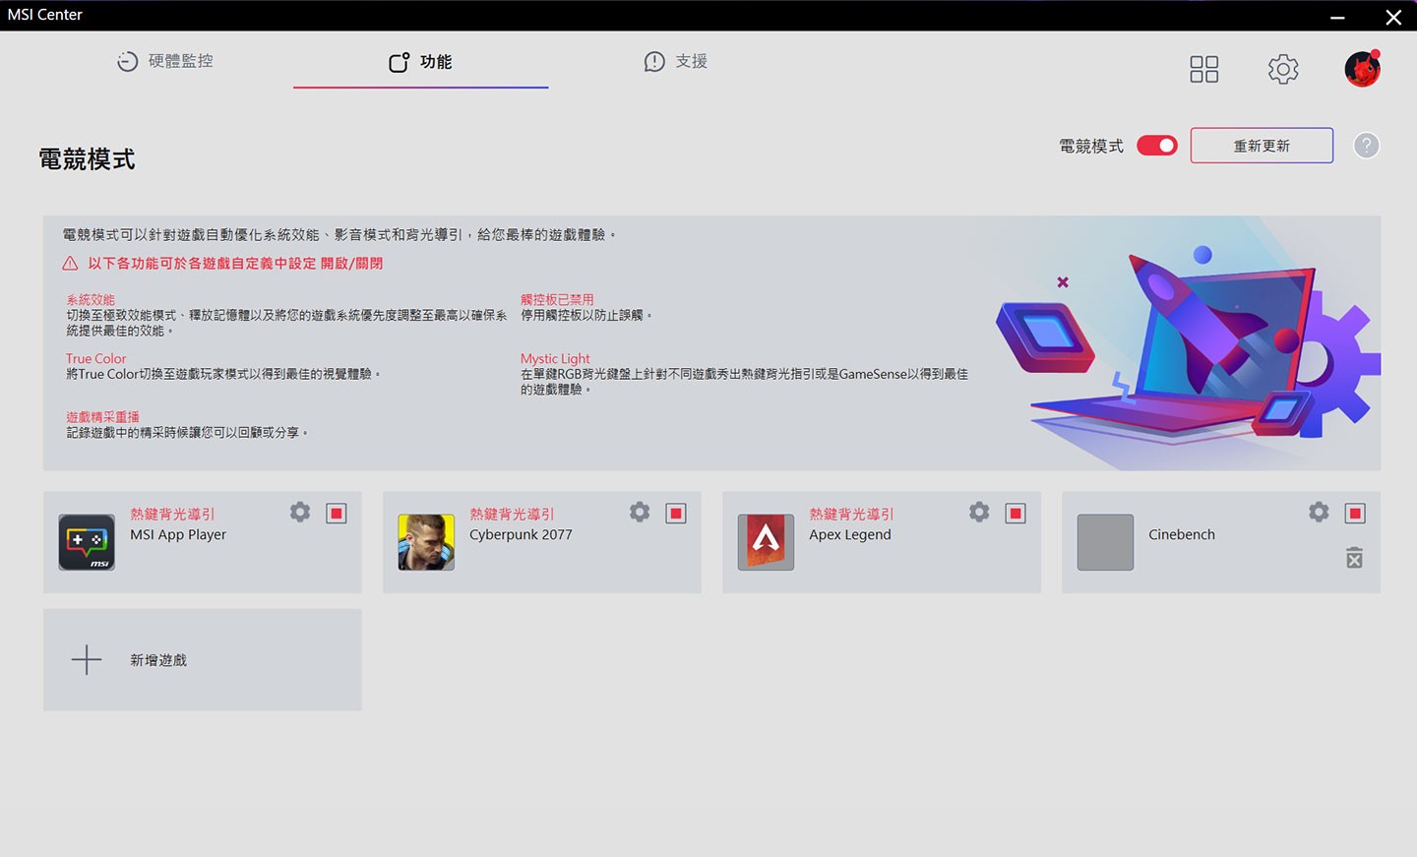Click the 遊戲精采重播 game highlights heading
The height and width of the screenshot is (857, 1417).
pyautogui.click(x=102, y=416)
